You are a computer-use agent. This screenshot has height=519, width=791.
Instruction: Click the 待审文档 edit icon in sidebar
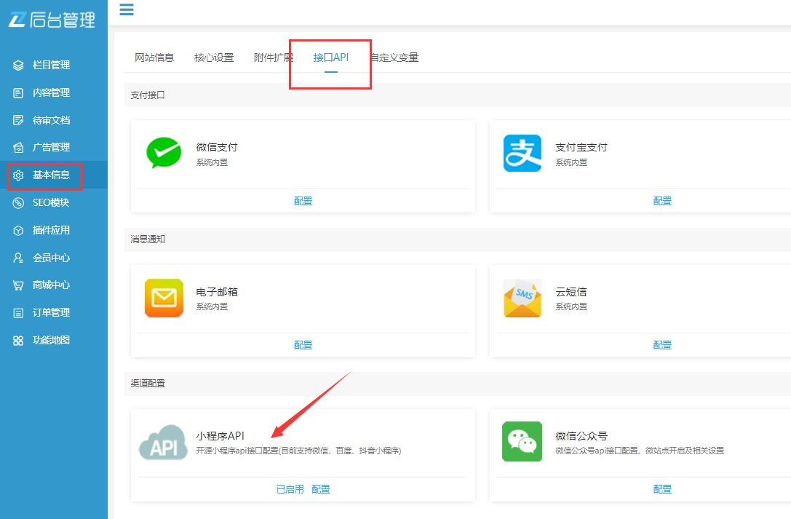point(18,120)
